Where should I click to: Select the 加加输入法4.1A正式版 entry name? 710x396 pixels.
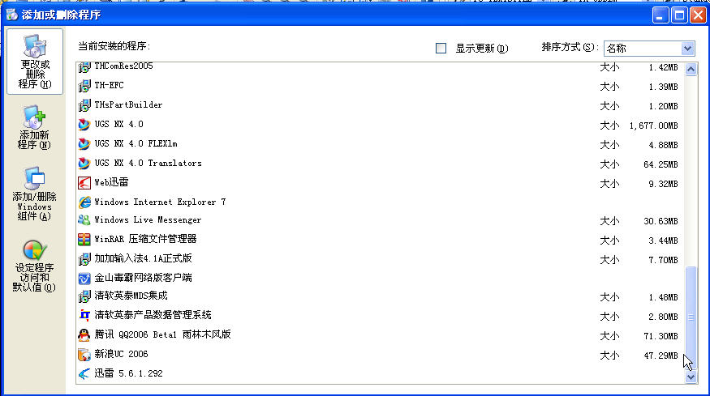143,258
